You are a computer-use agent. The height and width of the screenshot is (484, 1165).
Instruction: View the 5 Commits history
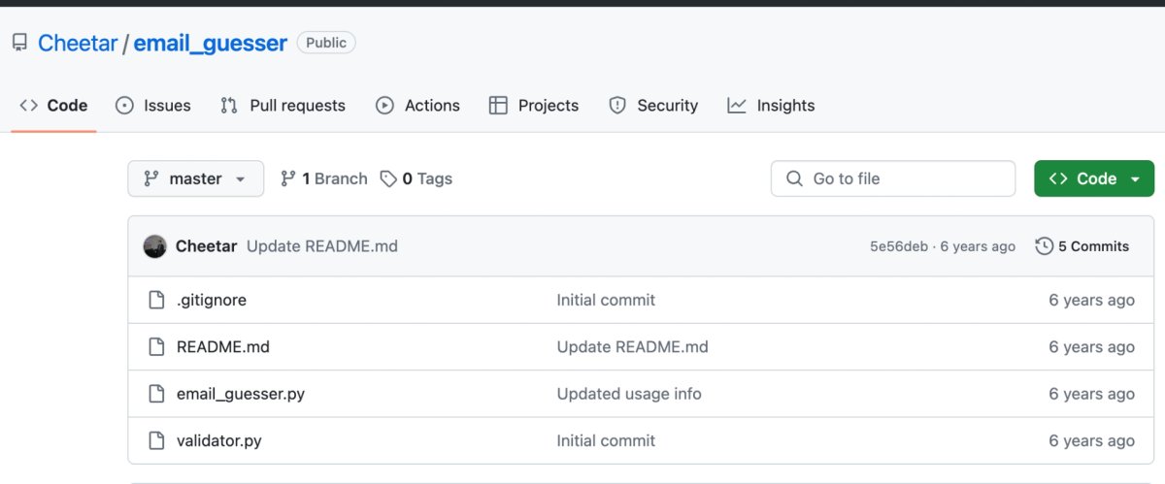[x=1082, y=246]
